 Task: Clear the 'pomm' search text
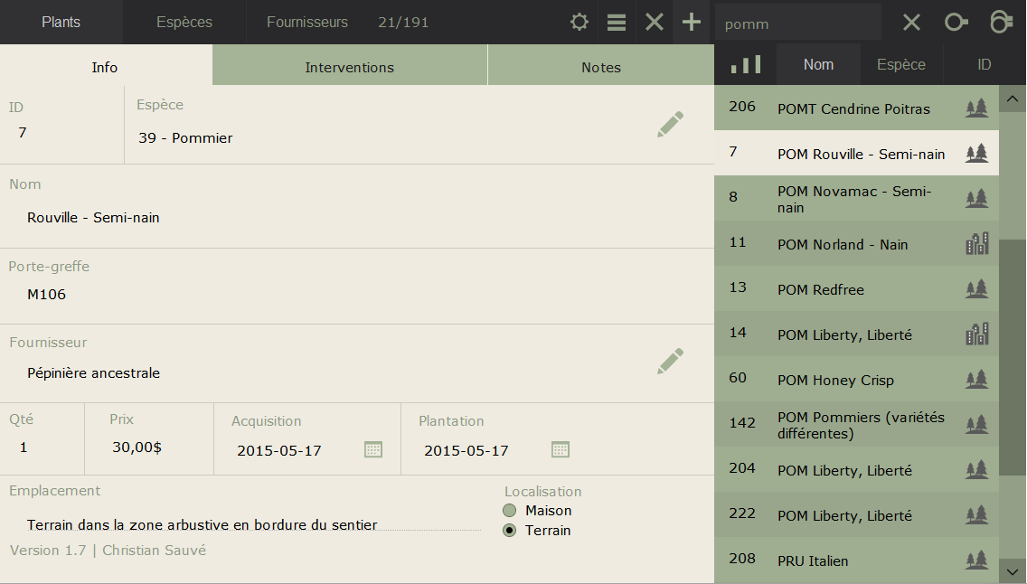click(911, 23)
